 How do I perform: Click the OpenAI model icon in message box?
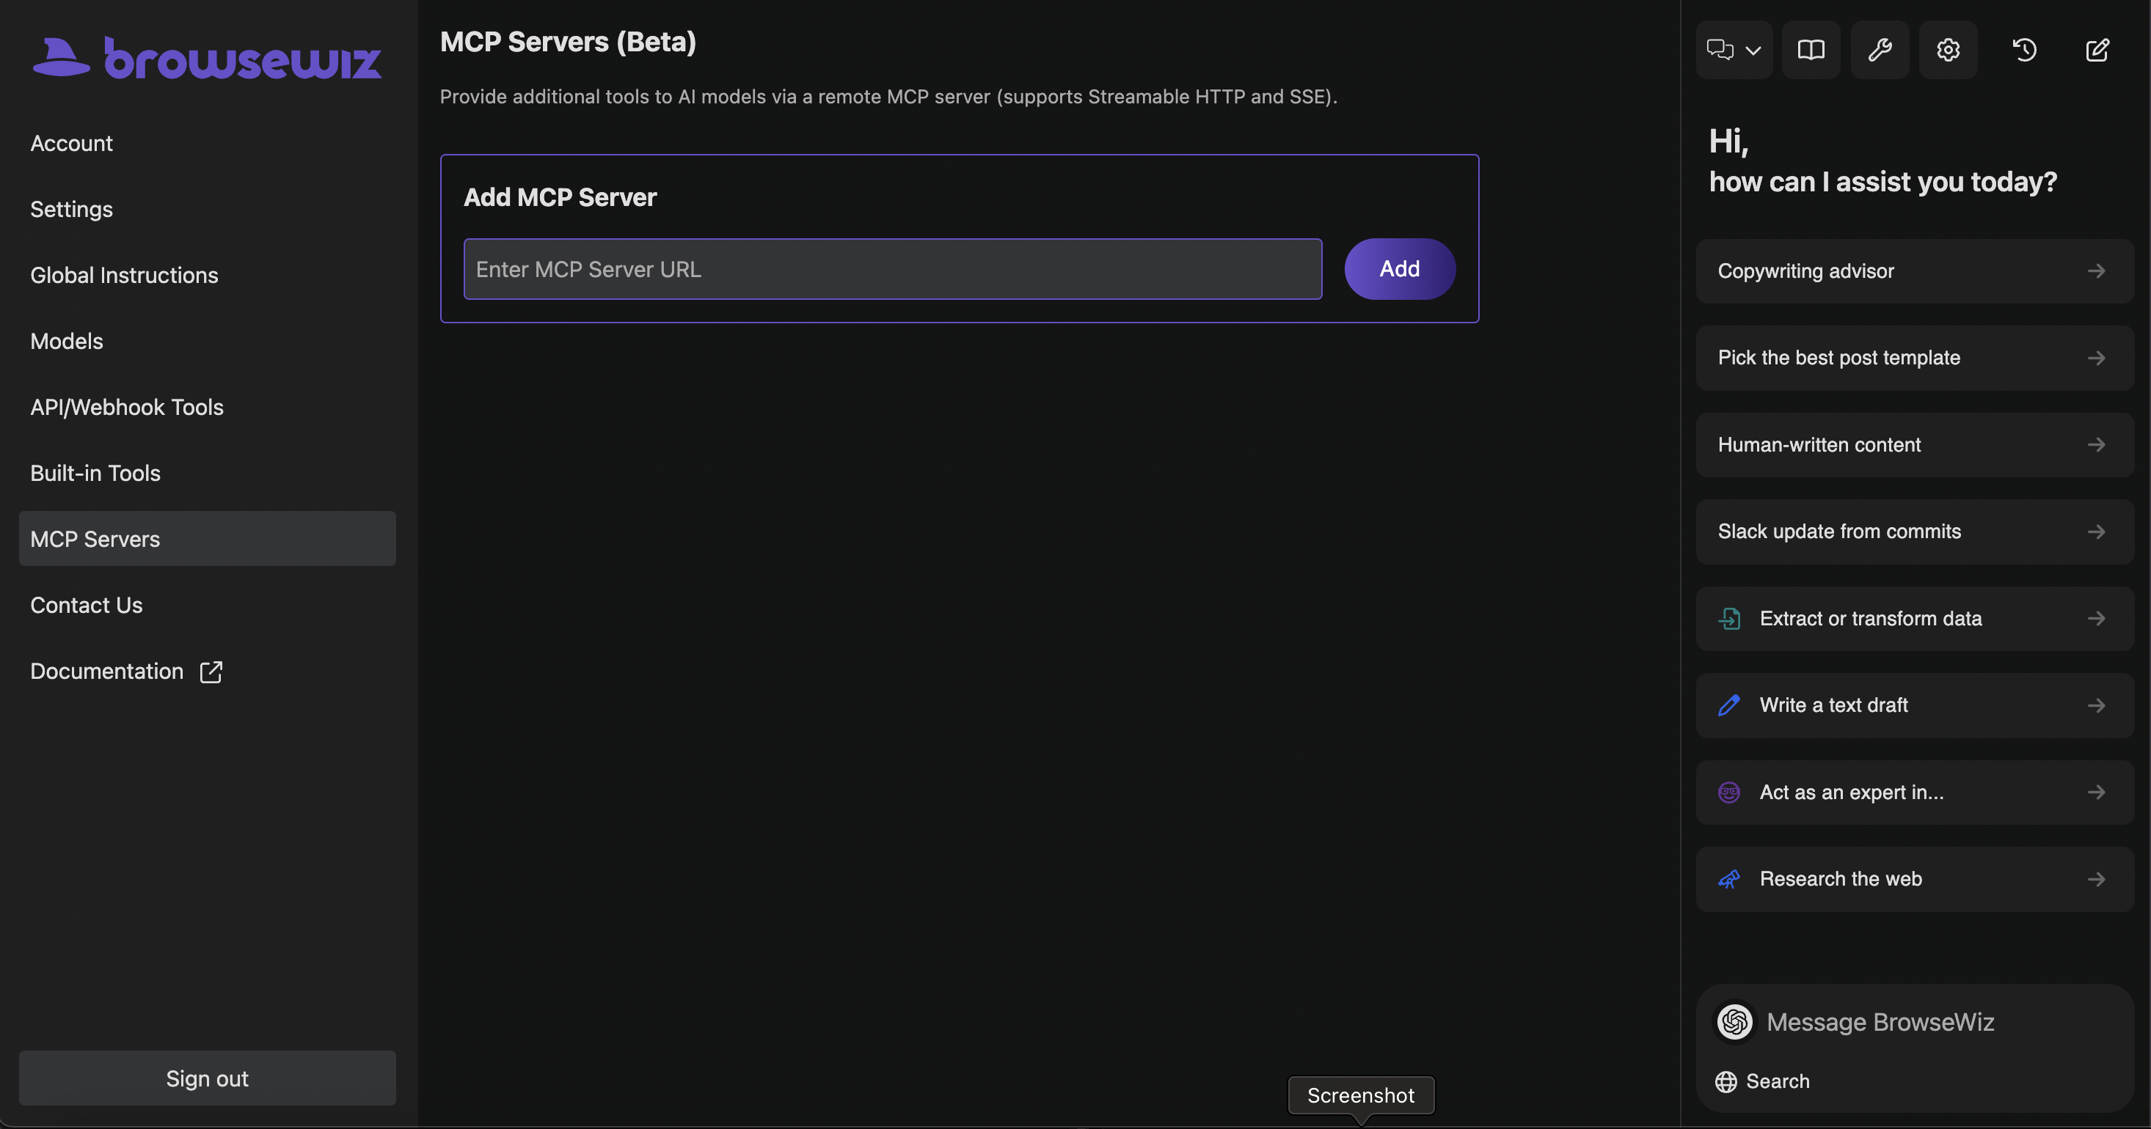coord(1734,1021)
